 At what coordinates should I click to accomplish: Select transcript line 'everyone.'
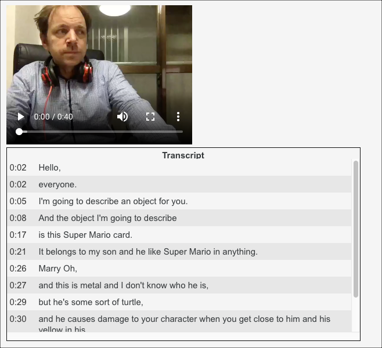[179, 184]
